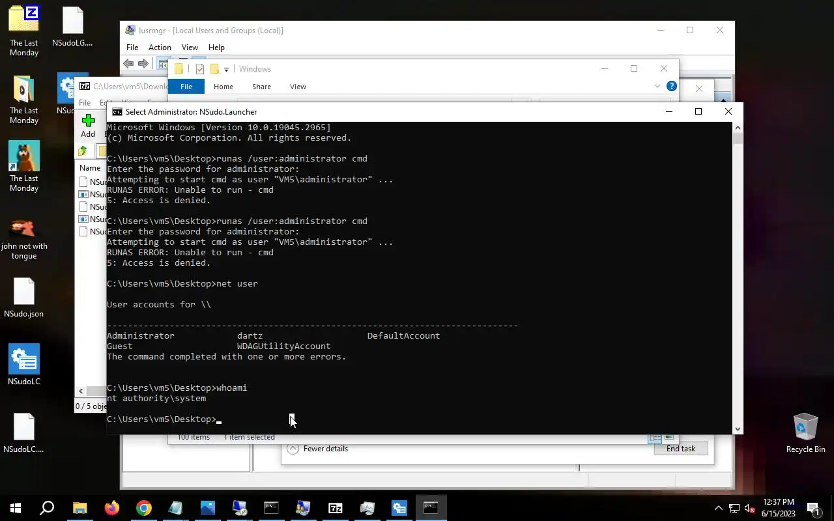
Task: Click the Forward arrow in lusrmgr toolbar
Action: point(143,64)
